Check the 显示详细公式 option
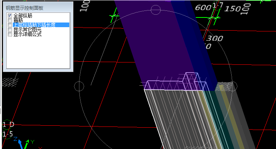Image resolution: width=276 pixels, height=149 pixels. tap(10, 34)
